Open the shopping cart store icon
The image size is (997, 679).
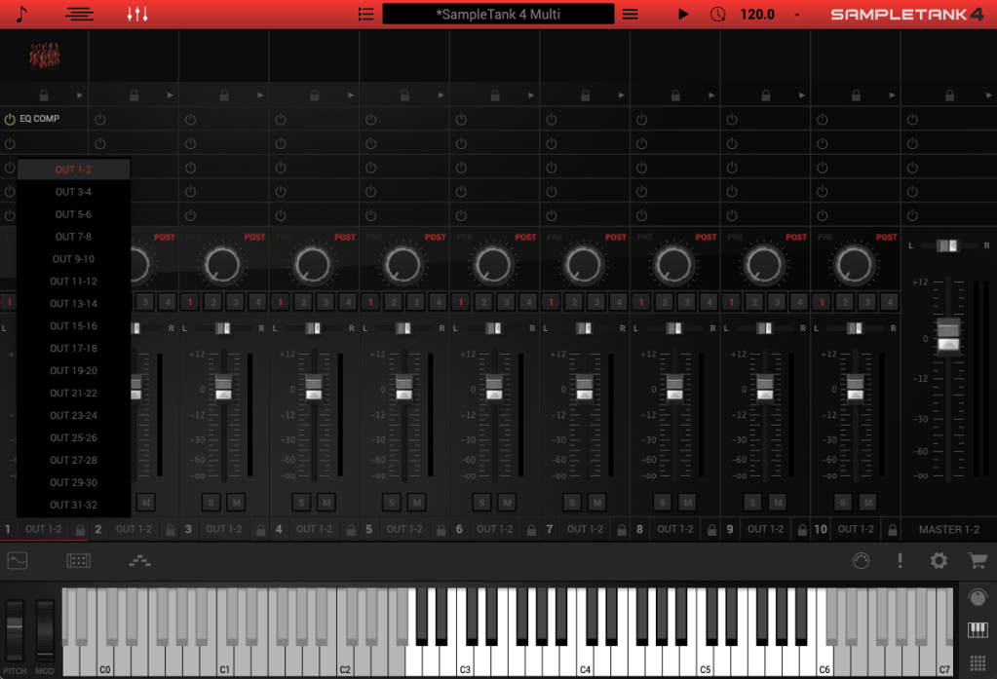tap(977, 560)
